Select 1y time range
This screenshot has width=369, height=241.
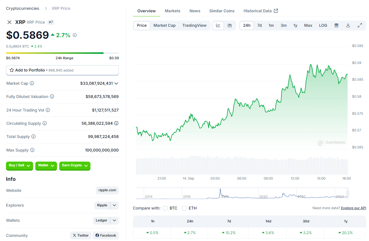coord(295,26)
